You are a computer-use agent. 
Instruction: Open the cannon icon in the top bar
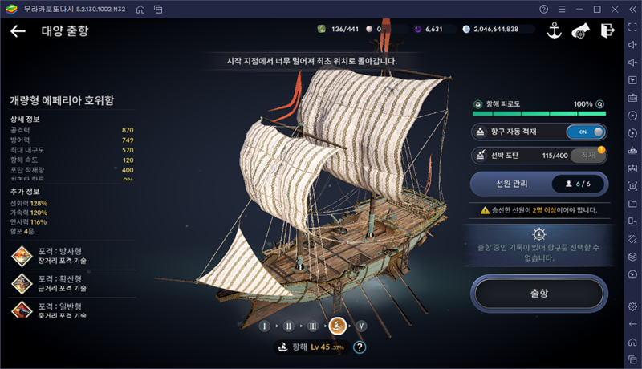click(x=580, y=30)
